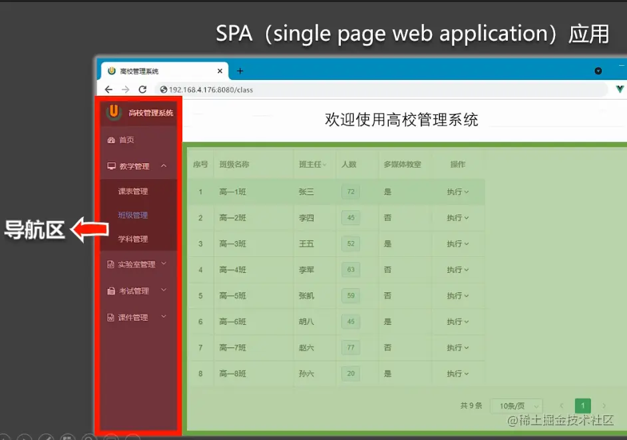Open 学科管理 submenu item
The image size is (627, 440).
point(138,239)
